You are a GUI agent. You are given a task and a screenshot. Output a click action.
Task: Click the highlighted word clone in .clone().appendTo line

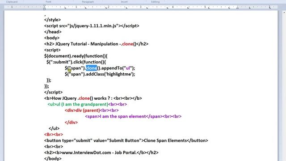click(x=91, y=68)
